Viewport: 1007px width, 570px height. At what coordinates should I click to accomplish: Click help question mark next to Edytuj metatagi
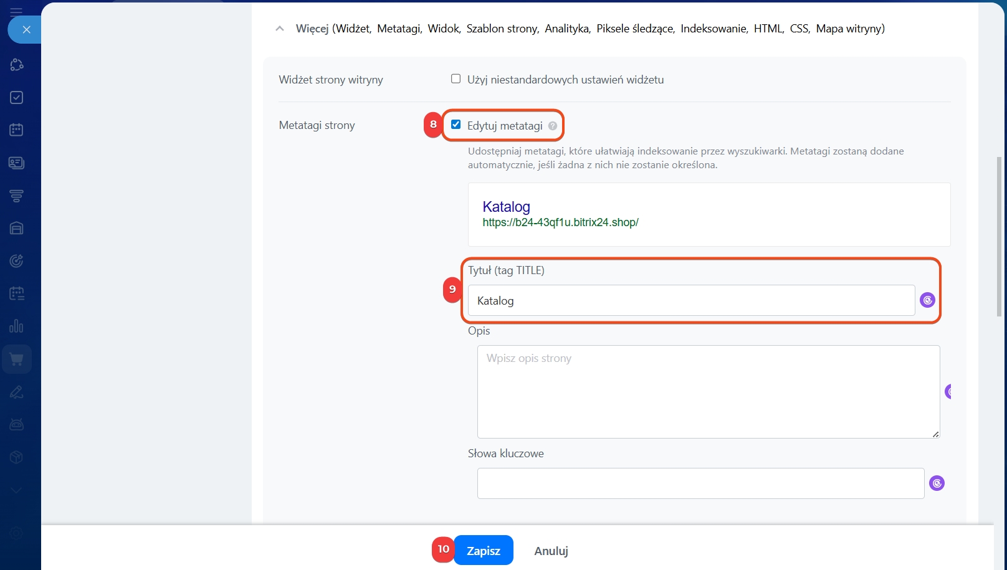[x=553, y=126]
